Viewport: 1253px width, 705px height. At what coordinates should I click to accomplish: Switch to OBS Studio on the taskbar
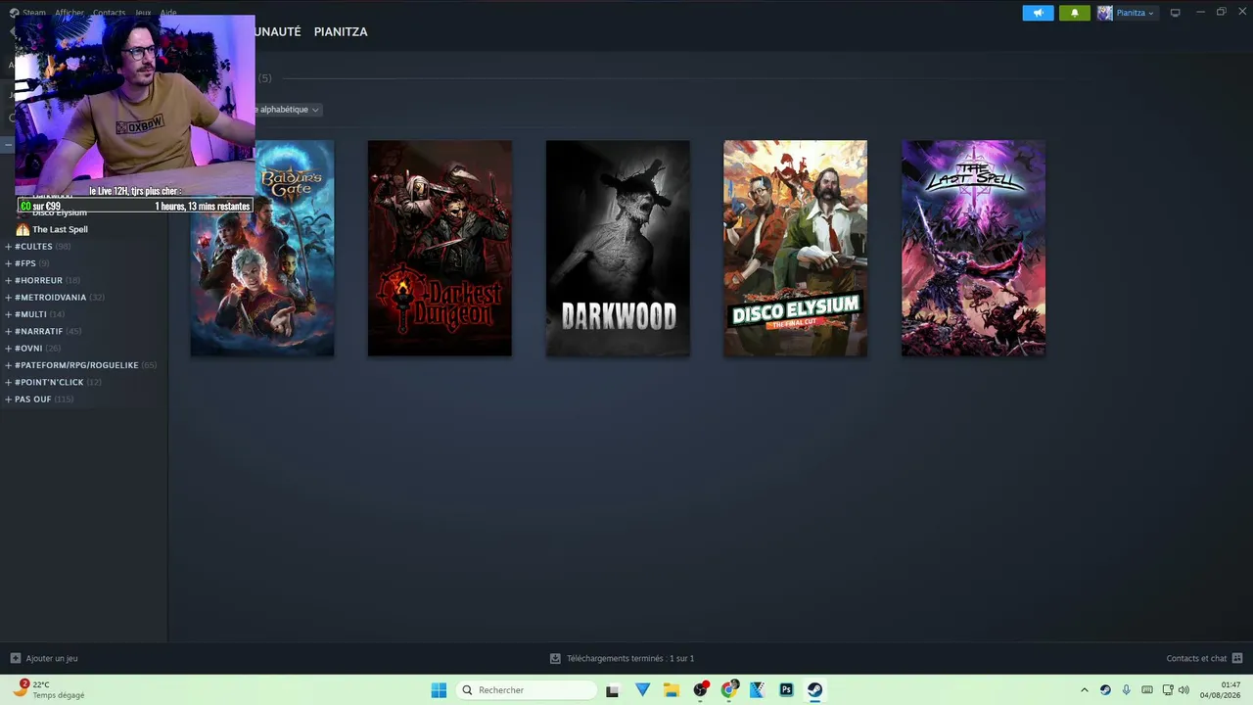coord(700,690)
